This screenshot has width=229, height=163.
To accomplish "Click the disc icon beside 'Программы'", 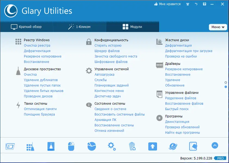I will pyautogui.click(x=159, y=118).
